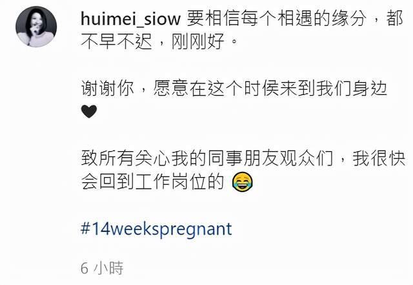The width and height of the screenshot is (413, 285).
Task: Select the words 同事朋友
Action: pyautogui.click(x=243, y=158)
